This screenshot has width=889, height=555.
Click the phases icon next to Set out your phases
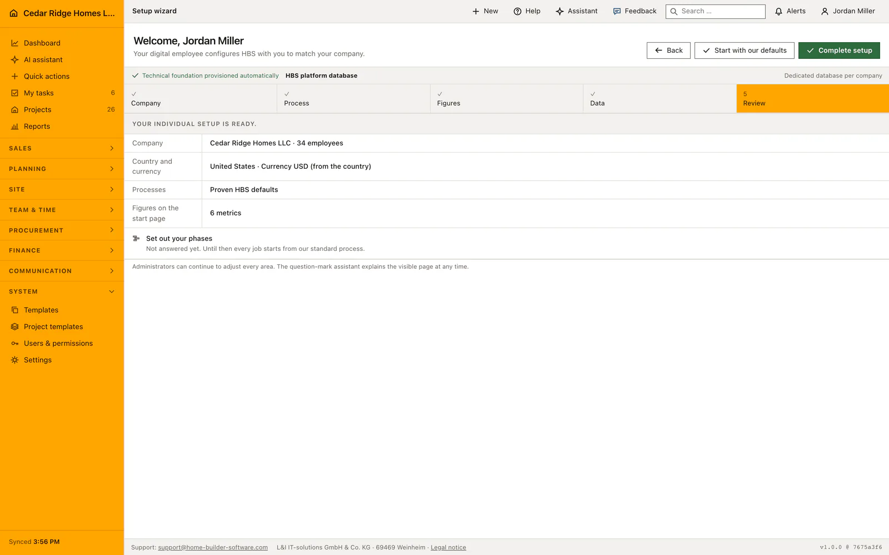136,239
